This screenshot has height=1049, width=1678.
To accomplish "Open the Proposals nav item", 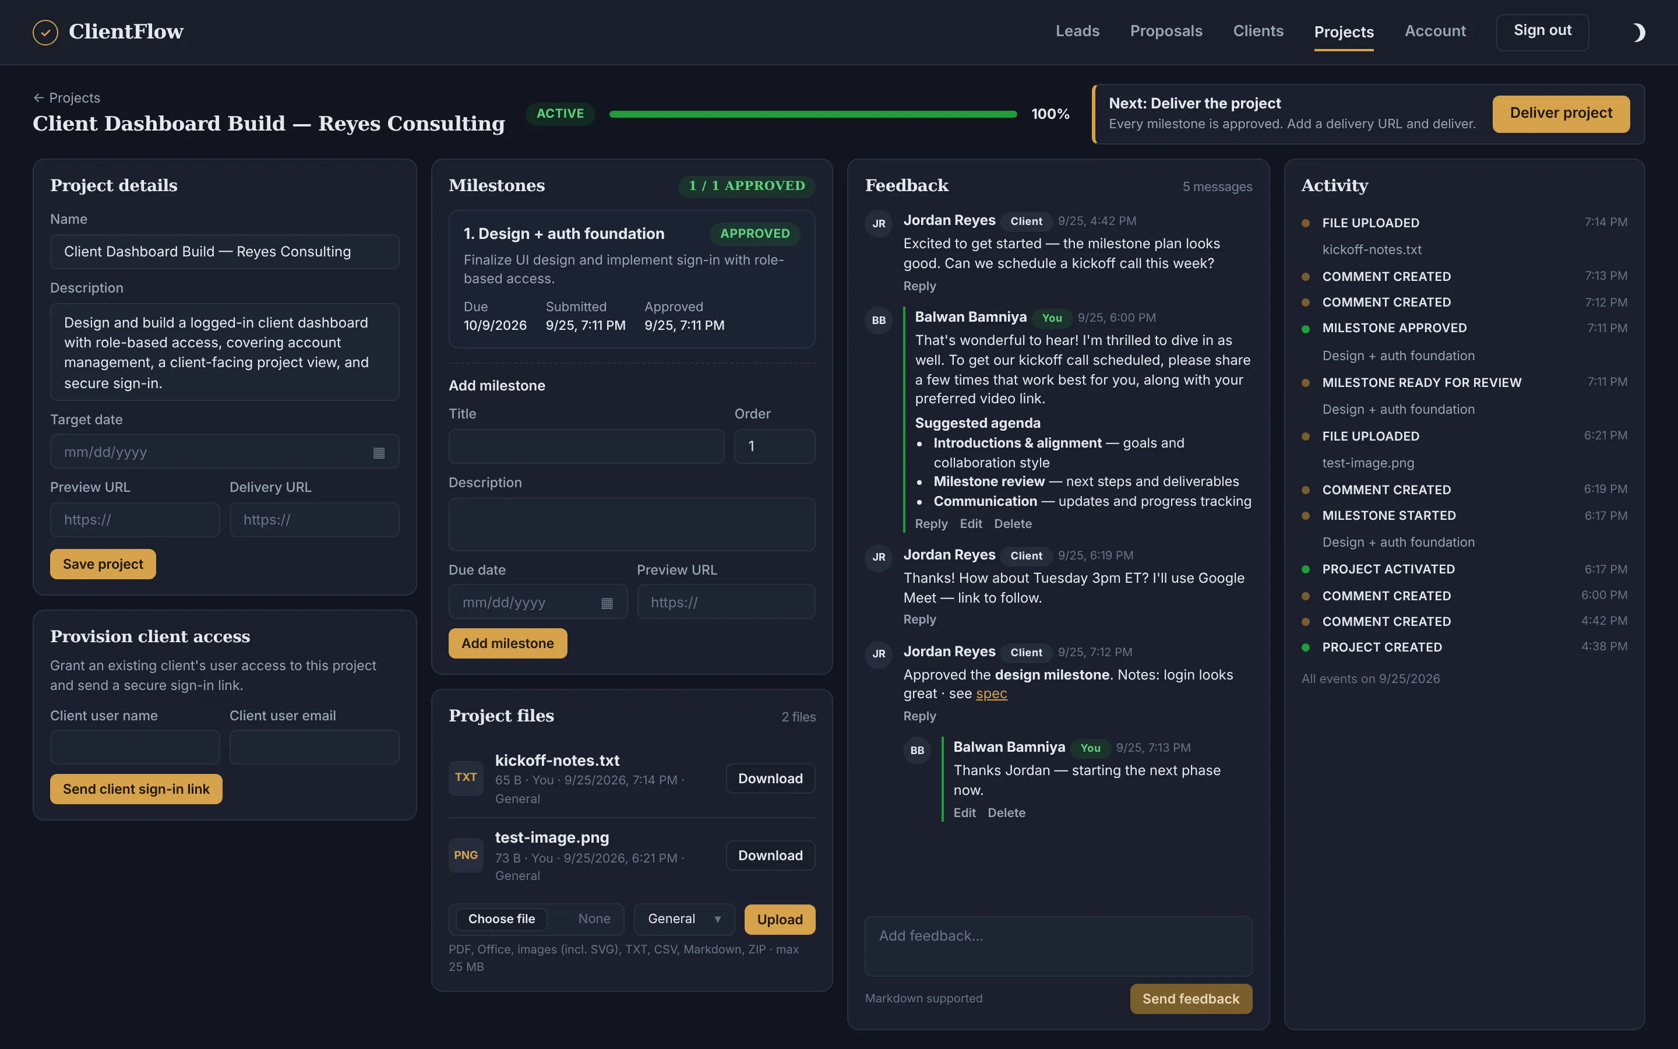I will (1166, 31).
